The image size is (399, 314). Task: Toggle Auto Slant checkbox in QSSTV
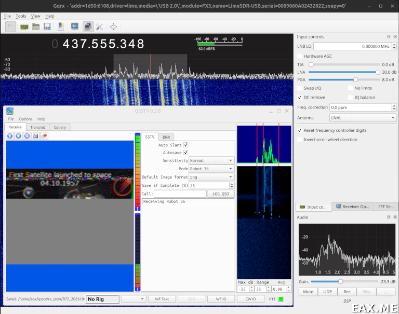(x=186, y=145)
